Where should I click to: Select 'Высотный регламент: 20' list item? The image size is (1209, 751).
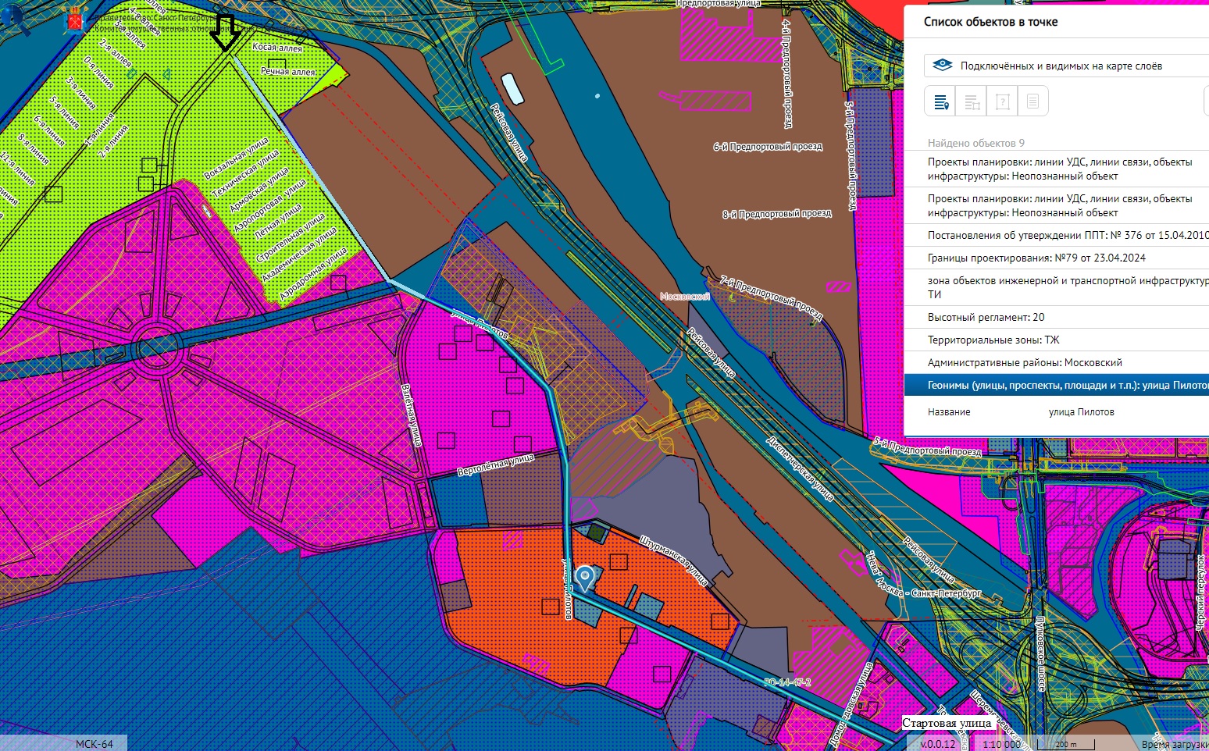coord(986,317)
